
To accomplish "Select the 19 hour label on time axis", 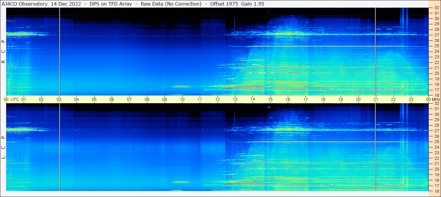I will (x=341, y=99).
